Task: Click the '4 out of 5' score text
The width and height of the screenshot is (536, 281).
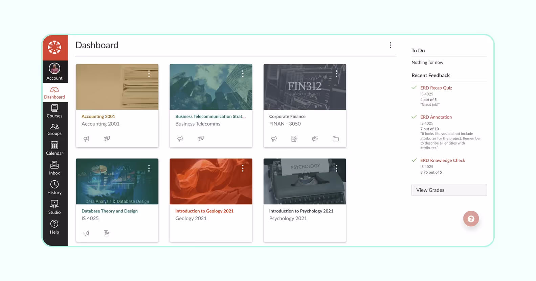Action: click(428, 100)
